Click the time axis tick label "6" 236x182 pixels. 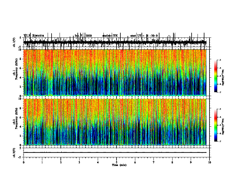pos(135,162)
